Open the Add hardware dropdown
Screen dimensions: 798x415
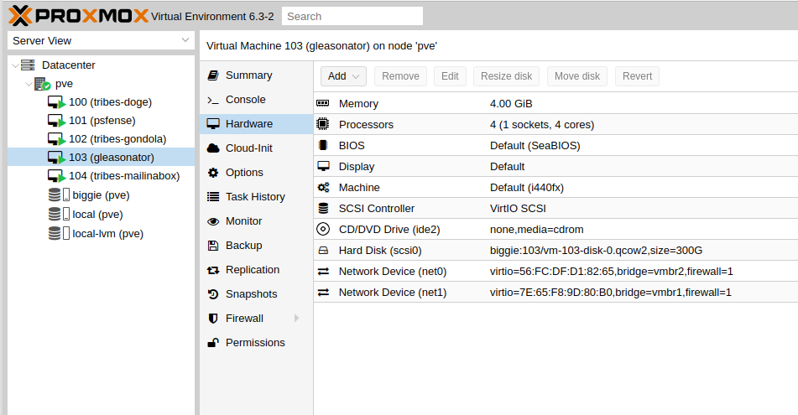click(343, 76)
